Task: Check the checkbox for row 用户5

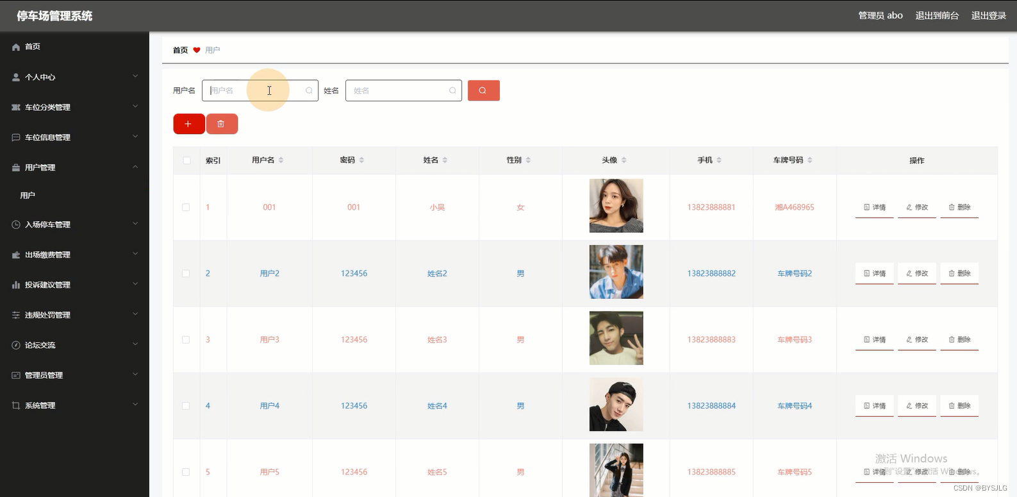Action: 186,472
